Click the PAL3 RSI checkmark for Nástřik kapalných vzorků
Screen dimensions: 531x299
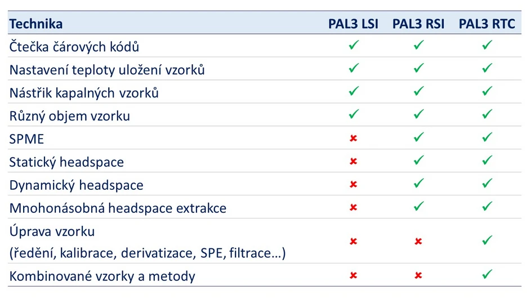point(418,91)
